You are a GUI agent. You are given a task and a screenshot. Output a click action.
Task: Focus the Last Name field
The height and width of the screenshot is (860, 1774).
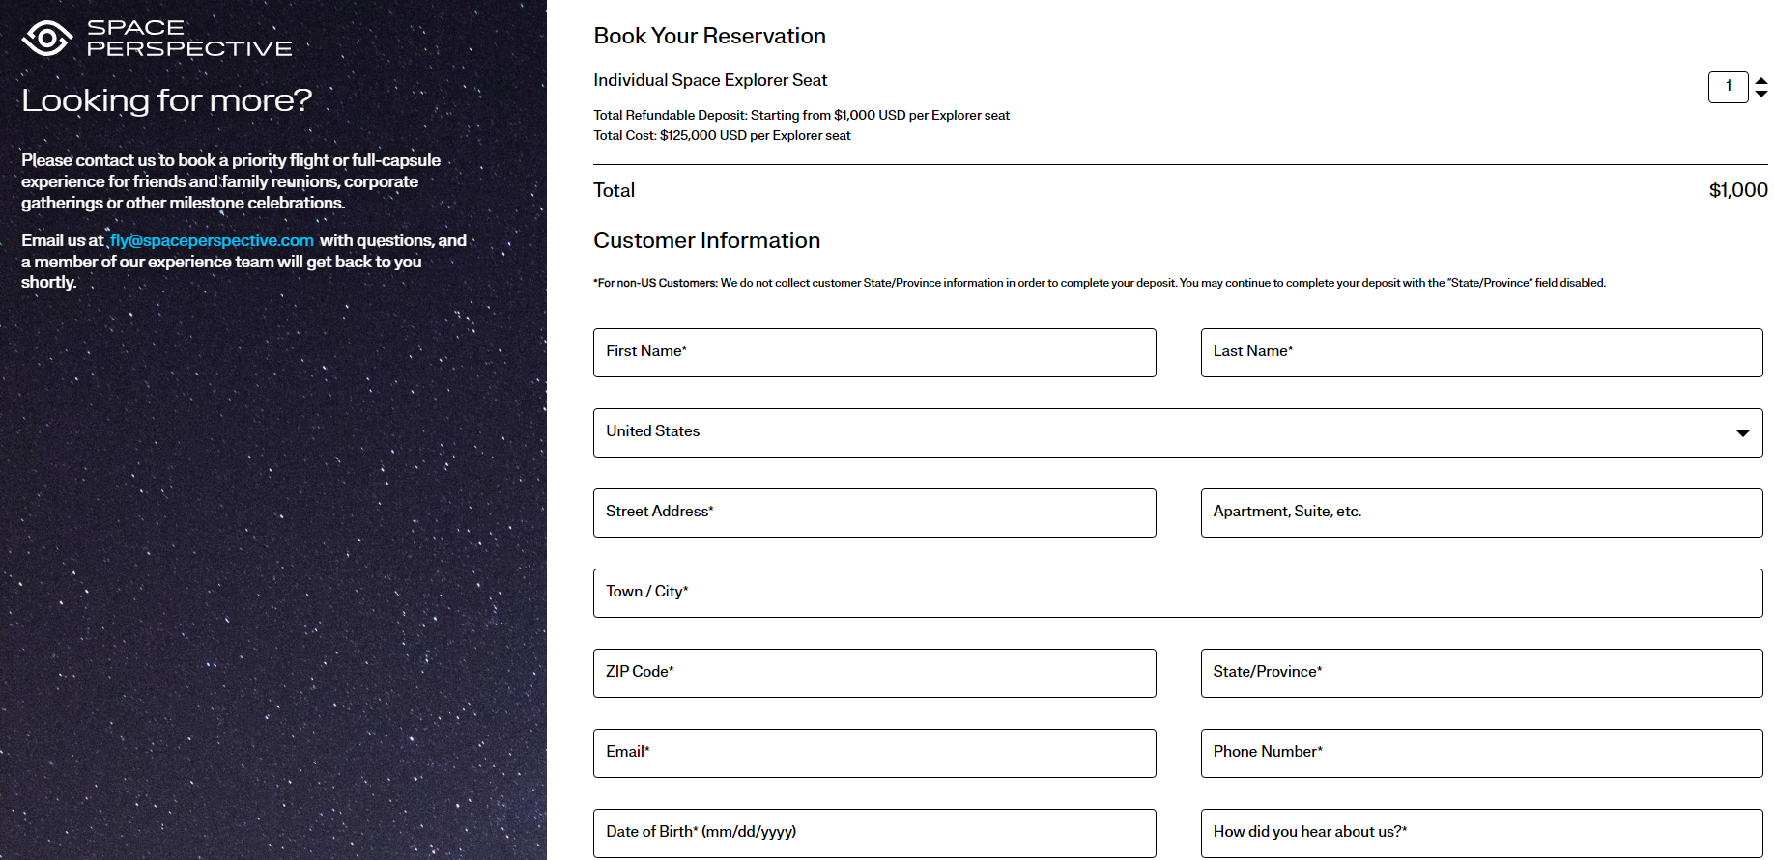(1480, 352)
